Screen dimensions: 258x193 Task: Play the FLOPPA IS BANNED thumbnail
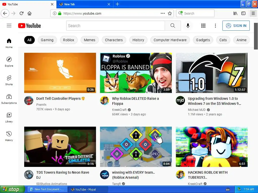(136, 73)
